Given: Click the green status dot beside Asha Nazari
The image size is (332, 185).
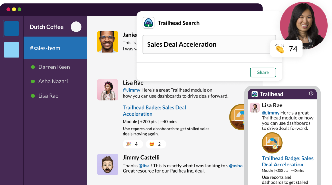Looking at the screenshot, I should point(33,81).
